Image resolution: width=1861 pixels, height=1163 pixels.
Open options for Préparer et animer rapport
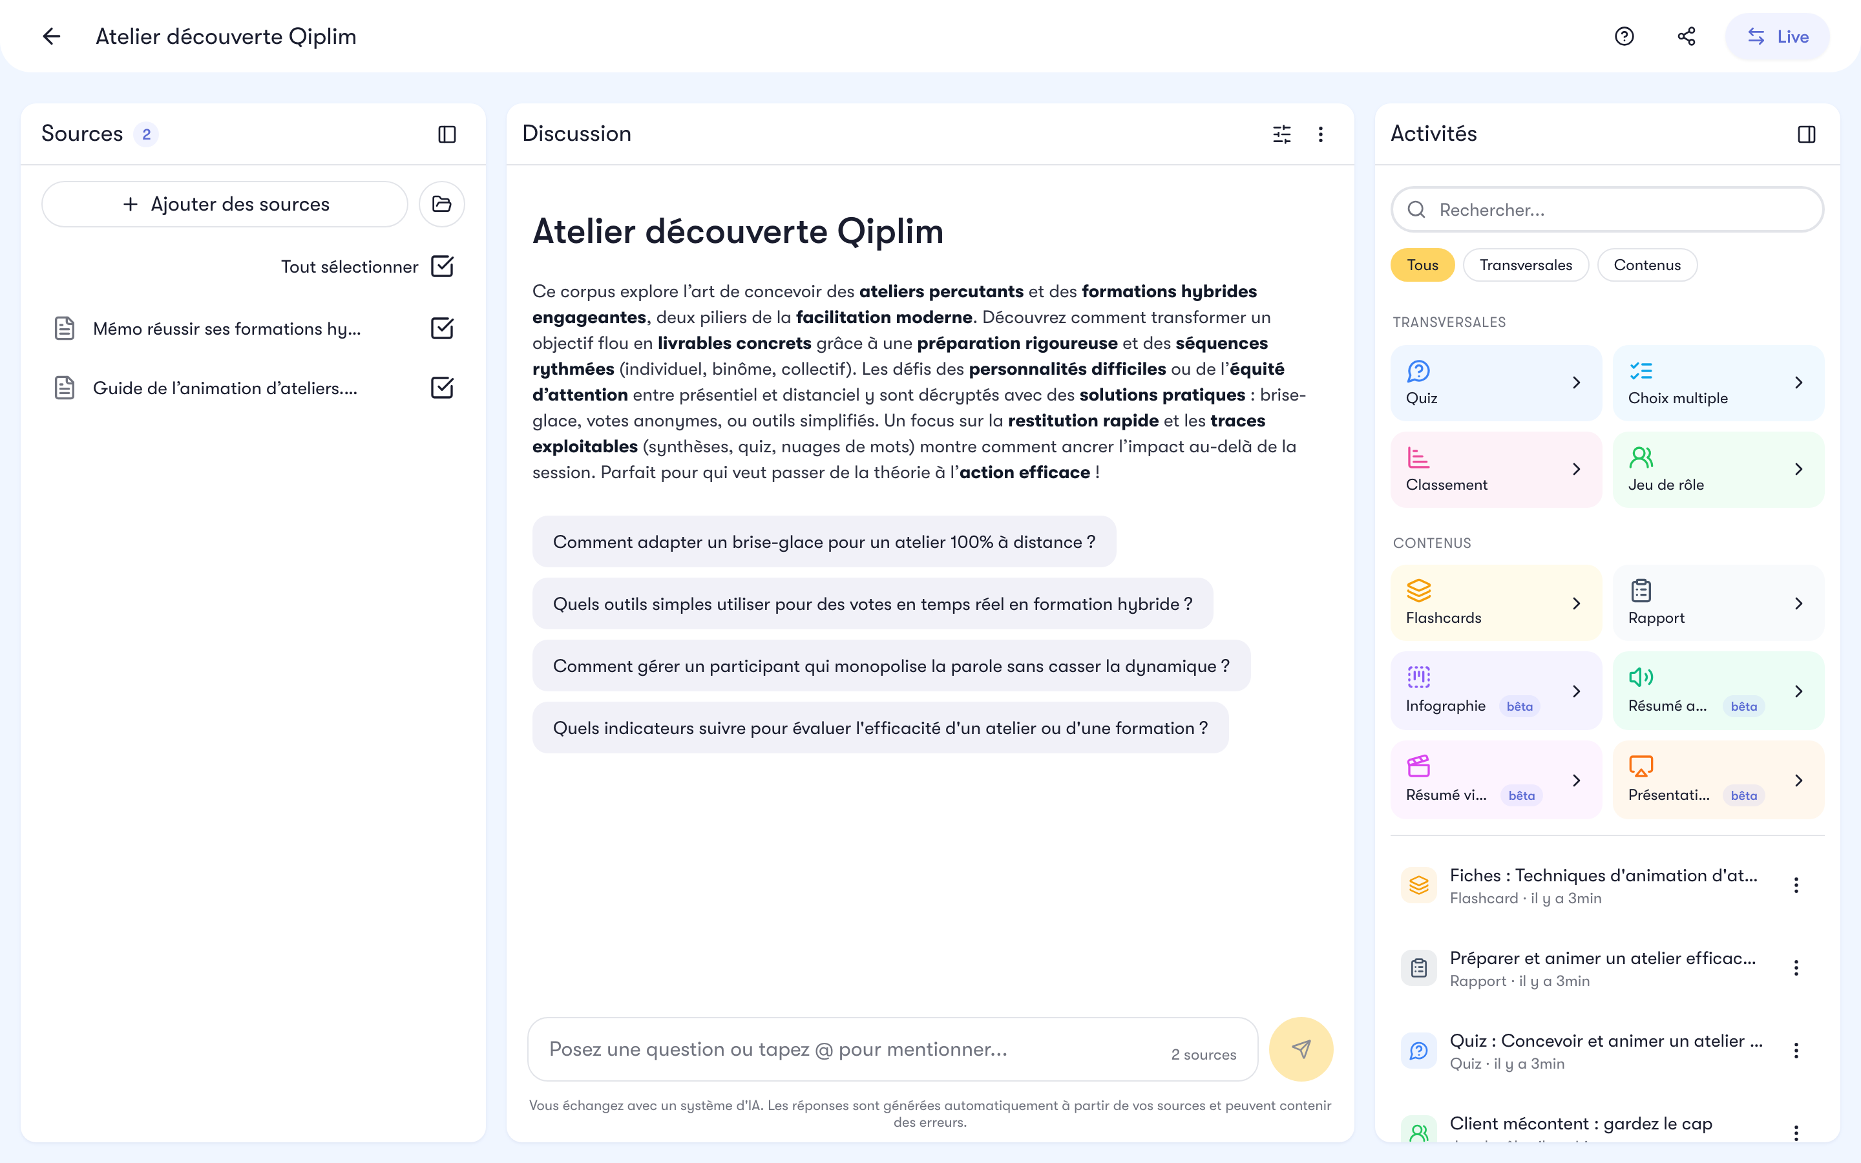1796,968
